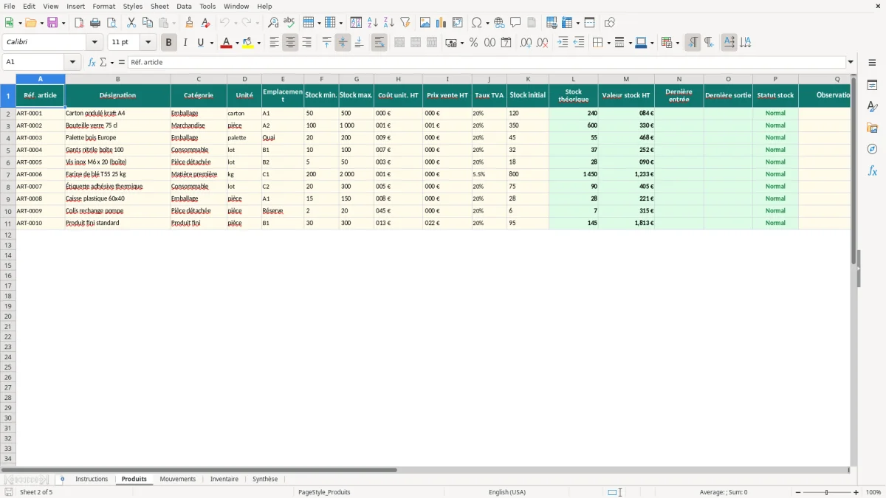Expand the formula bar
This screenshot has width=886, height=498.
pos(851,62)
